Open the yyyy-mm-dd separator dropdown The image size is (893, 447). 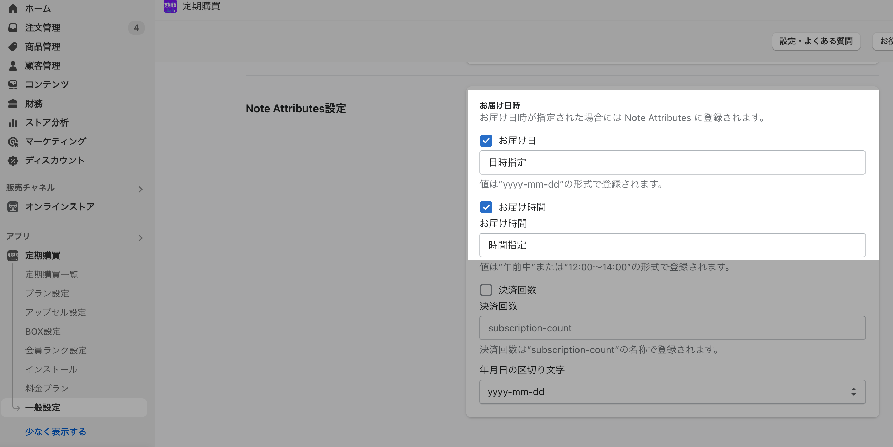[x=672, y=392]
